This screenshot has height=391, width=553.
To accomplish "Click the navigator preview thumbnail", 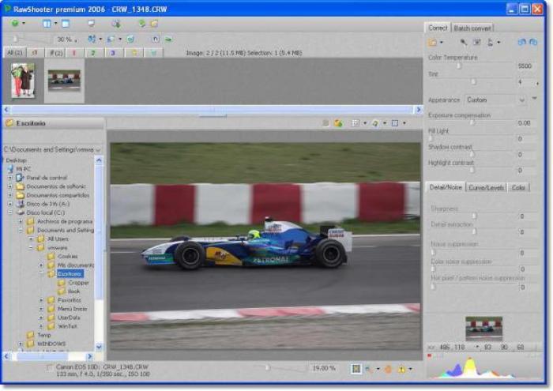I will pos(483,329).
